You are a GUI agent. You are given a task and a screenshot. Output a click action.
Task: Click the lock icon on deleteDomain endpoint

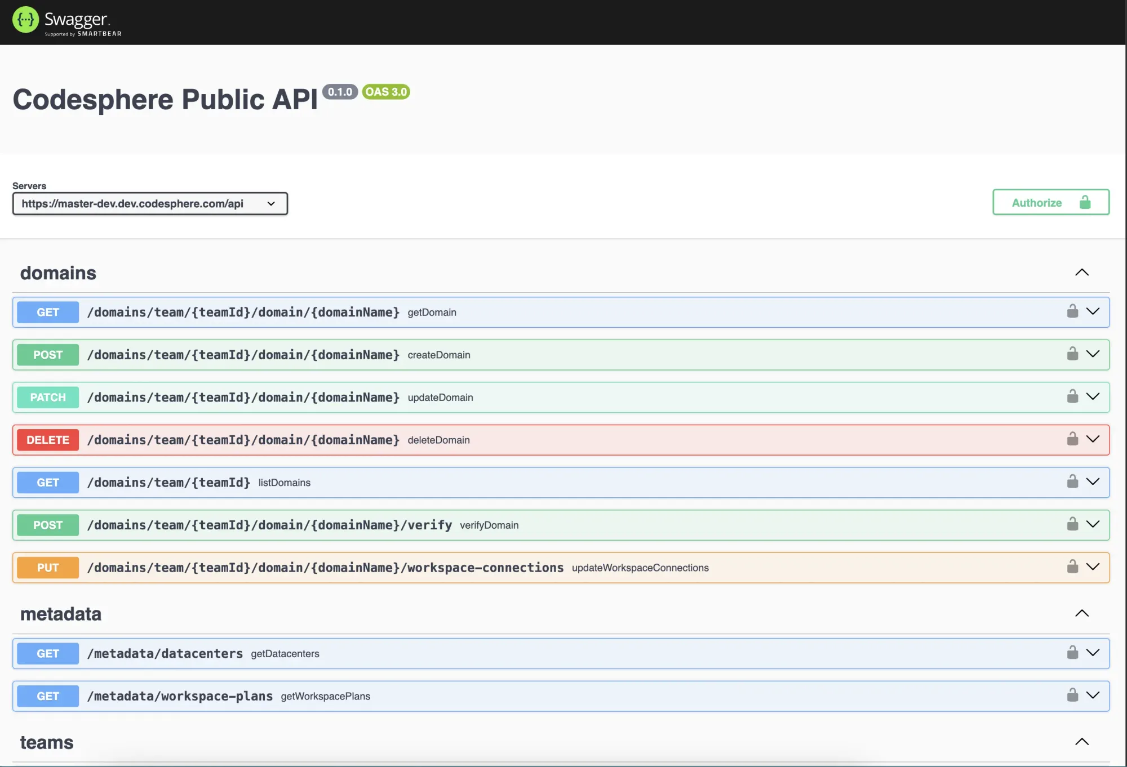coord(1071,439)
